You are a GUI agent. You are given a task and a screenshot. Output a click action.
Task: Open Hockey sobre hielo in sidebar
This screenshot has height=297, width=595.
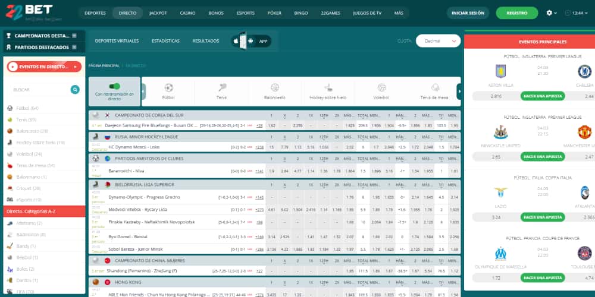point(40,143)
